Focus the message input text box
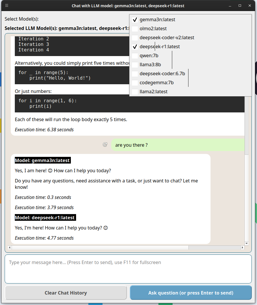This screenshot has width=257, height=305. click(x=128, y=269)
